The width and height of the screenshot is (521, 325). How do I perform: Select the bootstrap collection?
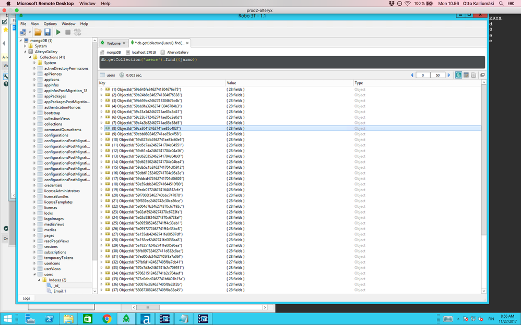click(52, 113)
